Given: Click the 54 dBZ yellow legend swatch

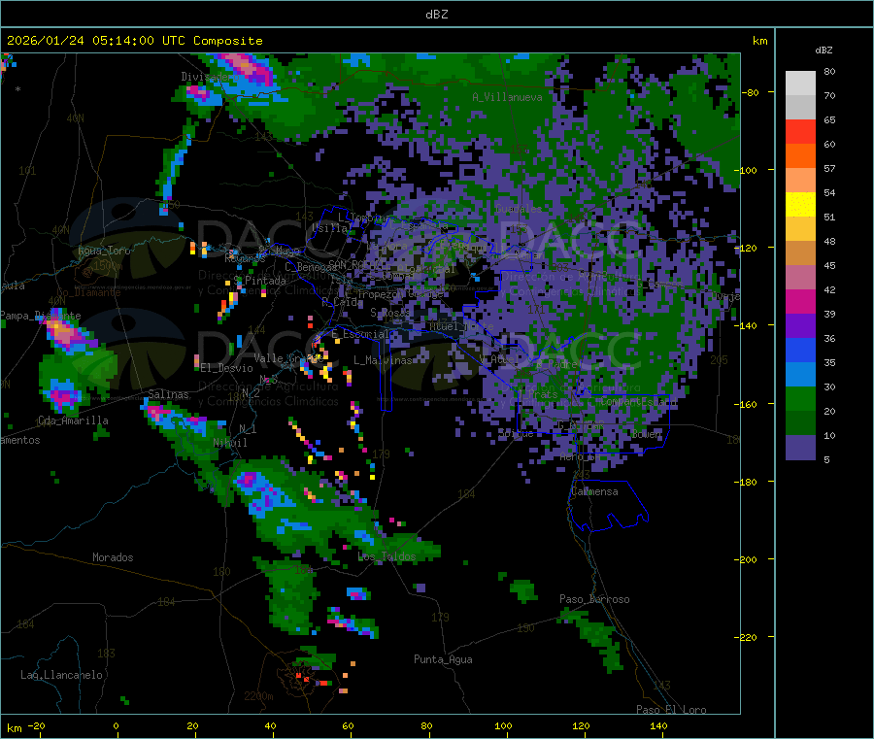Looking at the screenshot, I should (800, 205).
